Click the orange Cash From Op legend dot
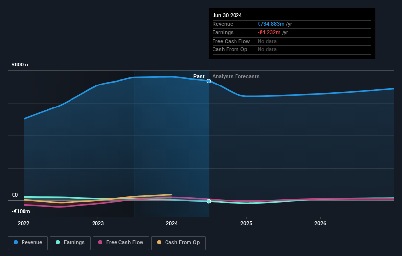 [x=159, y=242]
